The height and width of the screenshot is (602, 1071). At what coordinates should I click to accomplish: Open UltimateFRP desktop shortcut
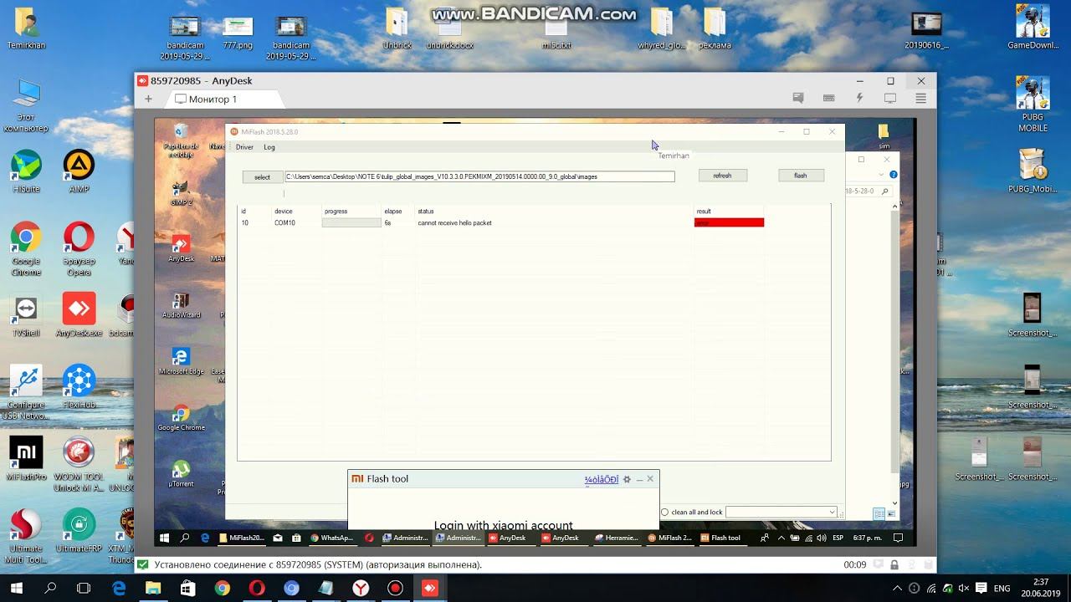[79, 531]
